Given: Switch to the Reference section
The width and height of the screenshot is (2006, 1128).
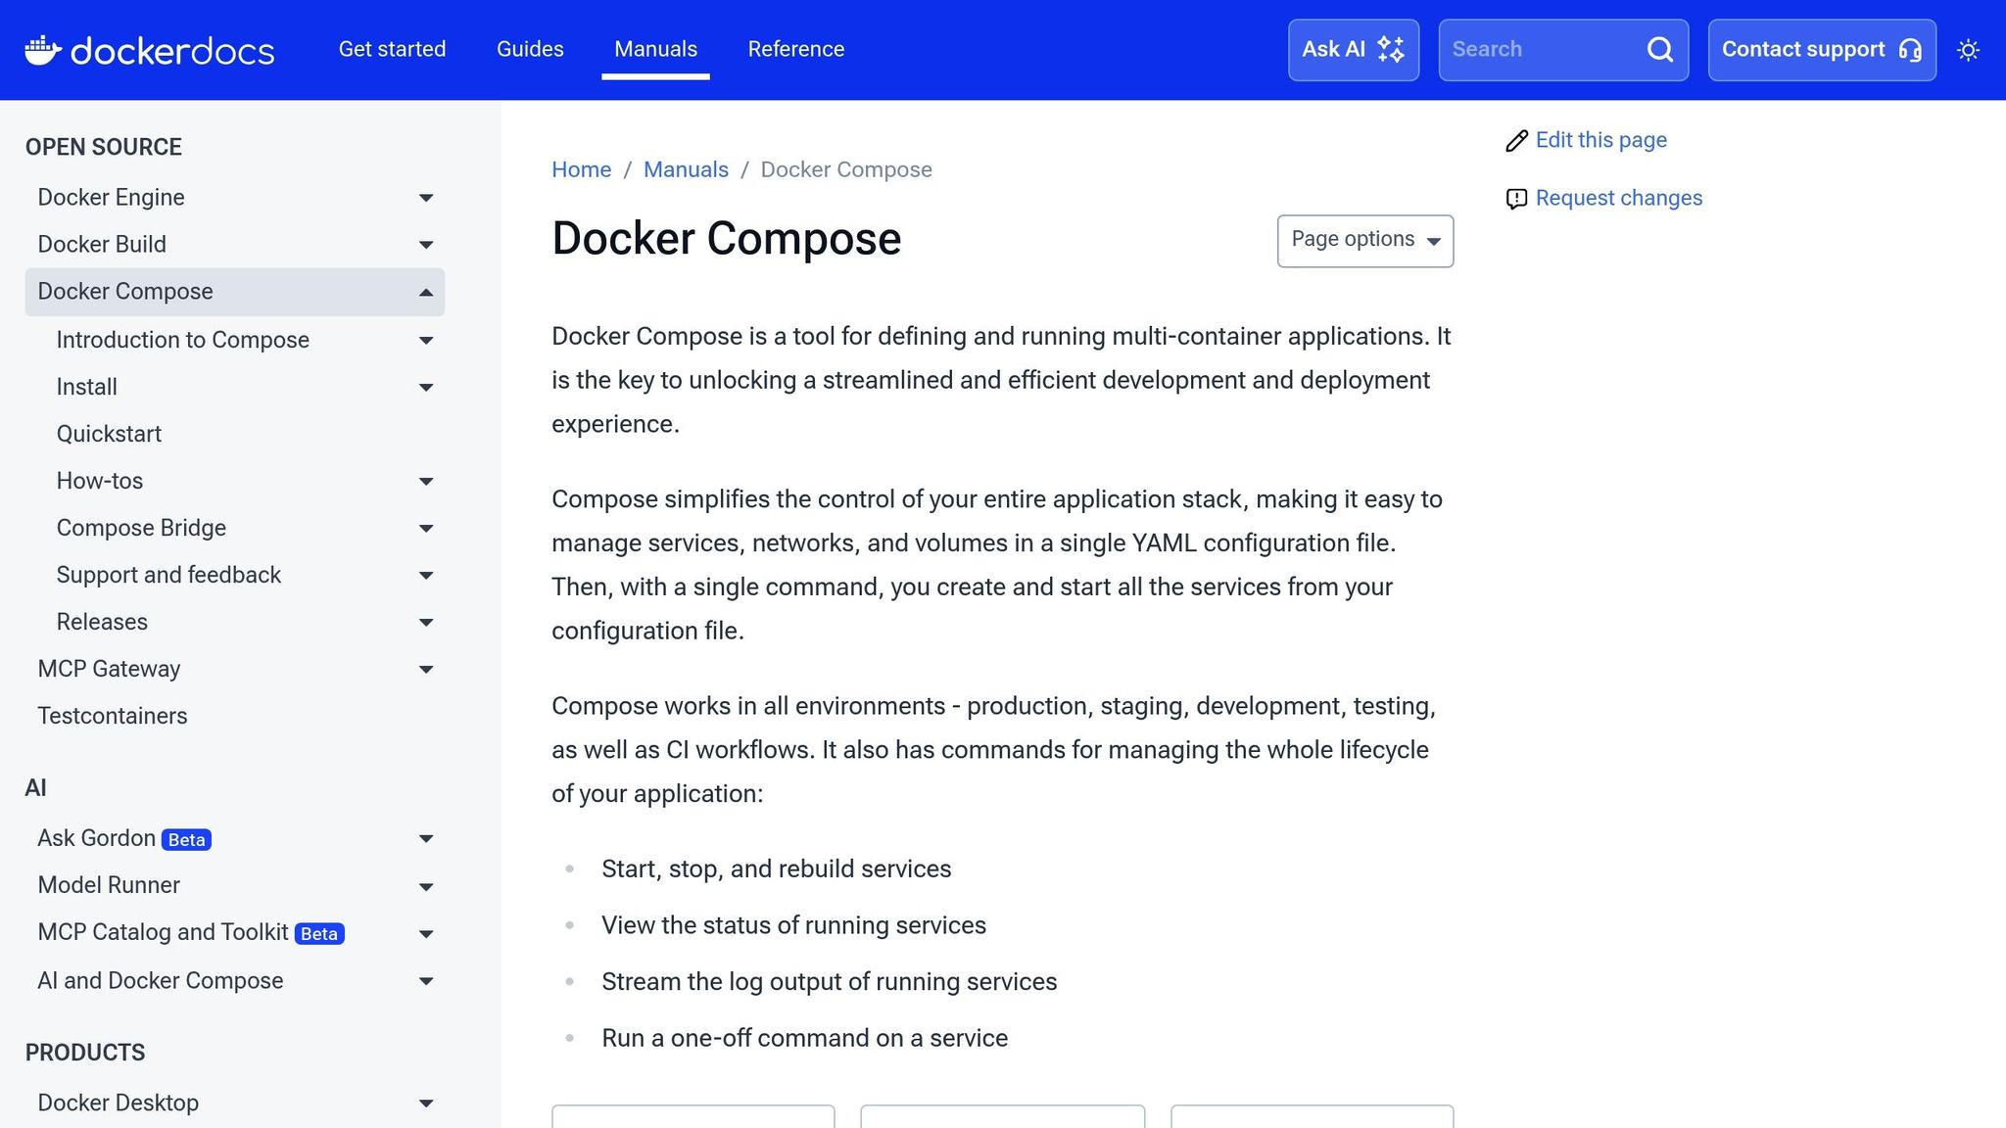Looking at the screenshot, I should (796, 49).
